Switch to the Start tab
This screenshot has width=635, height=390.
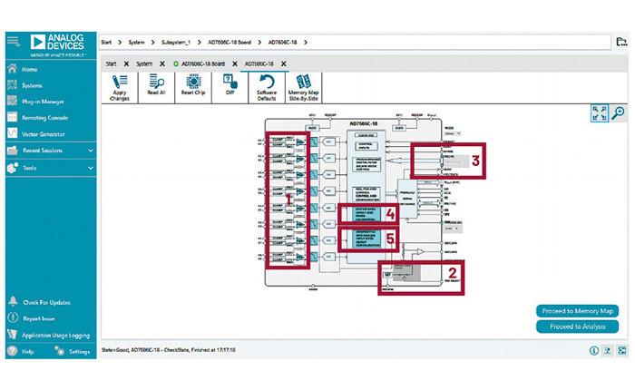pyautogui.click(x=111, y=64)
